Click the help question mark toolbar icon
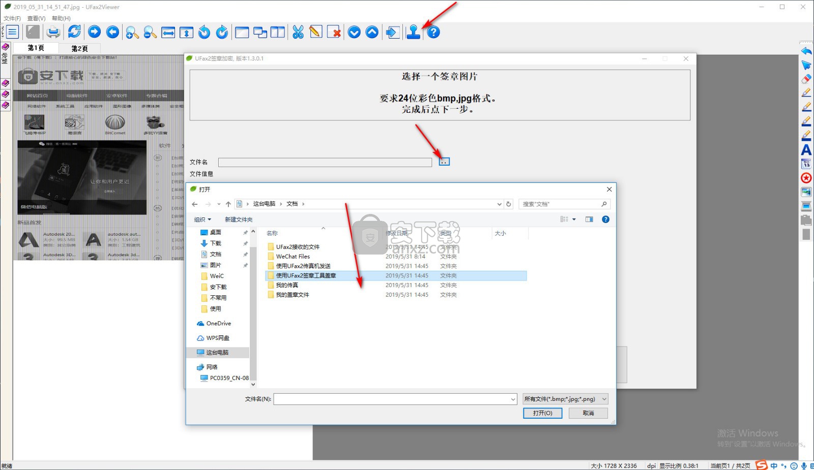814x470 pixels. pos(433,32)
